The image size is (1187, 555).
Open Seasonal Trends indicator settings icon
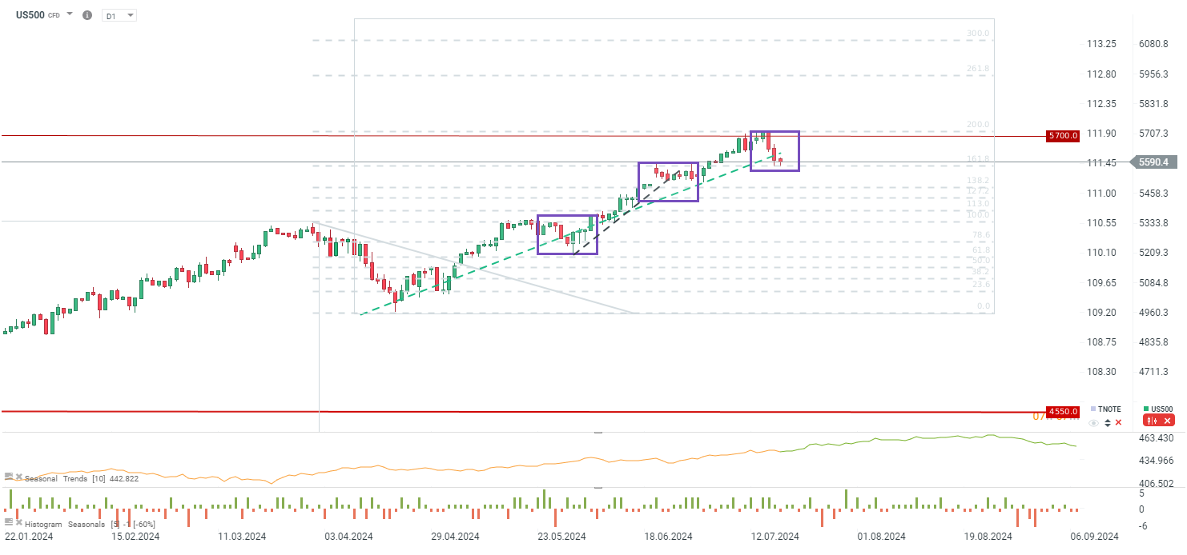pos(9,477)
